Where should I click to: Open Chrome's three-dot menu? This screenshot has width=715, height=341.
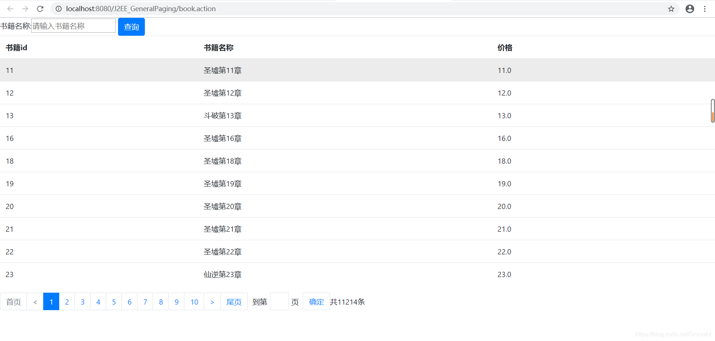[x=705, y=9]
